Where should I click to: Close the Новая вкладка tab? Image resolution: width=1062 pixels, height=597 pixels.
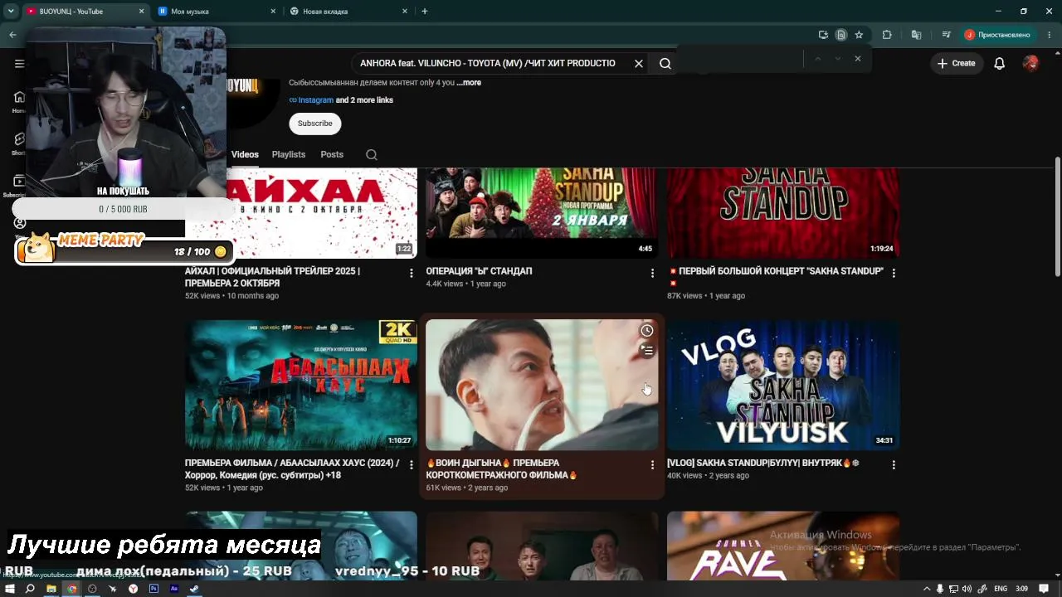(x=405, y=12)
